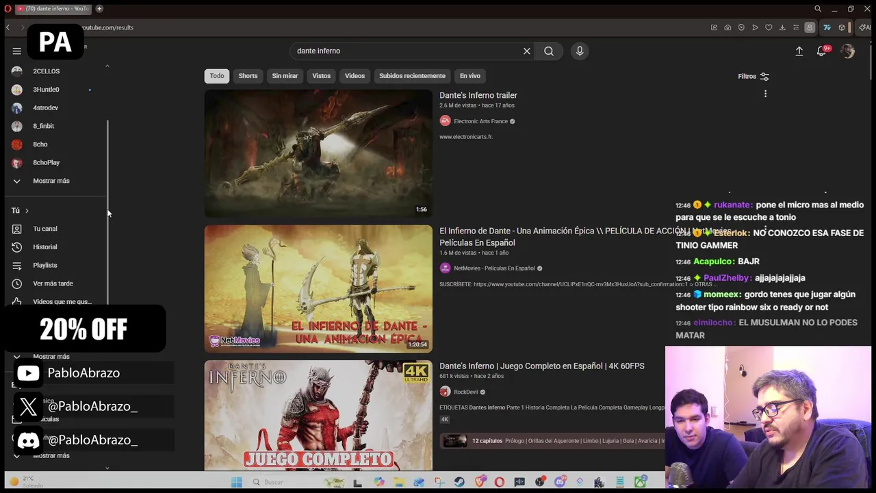This screenshot has height=493, width=876.
Task: Open the extensions cube icon
Action: pyautogui.click(x=842, y=27)
